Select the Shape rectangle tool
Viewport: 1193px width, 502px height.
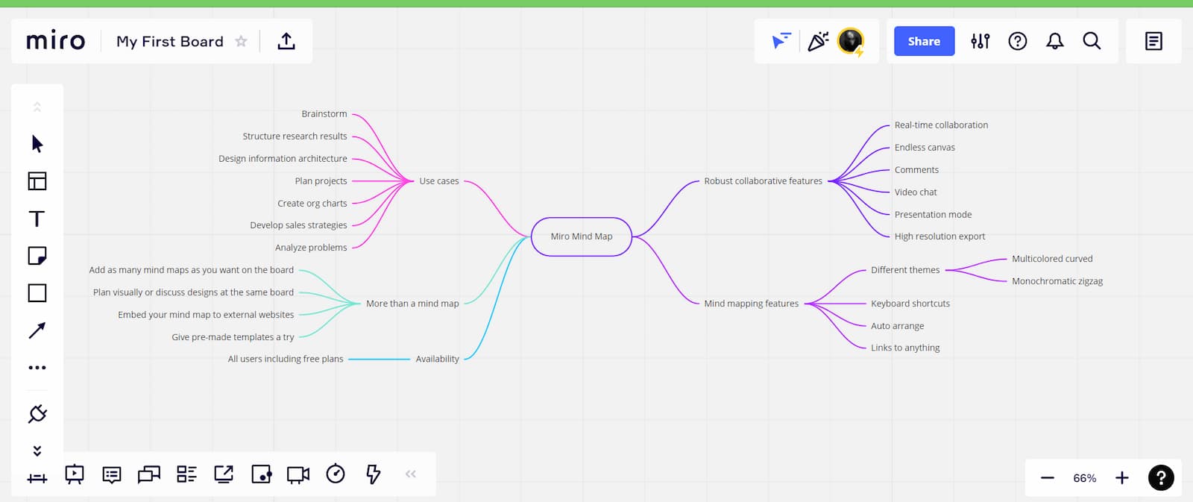point(37,293)
